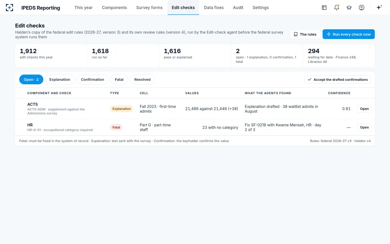Filter by Confirmation chip
This screenshot has width=390, height=244.
[92, 79]
